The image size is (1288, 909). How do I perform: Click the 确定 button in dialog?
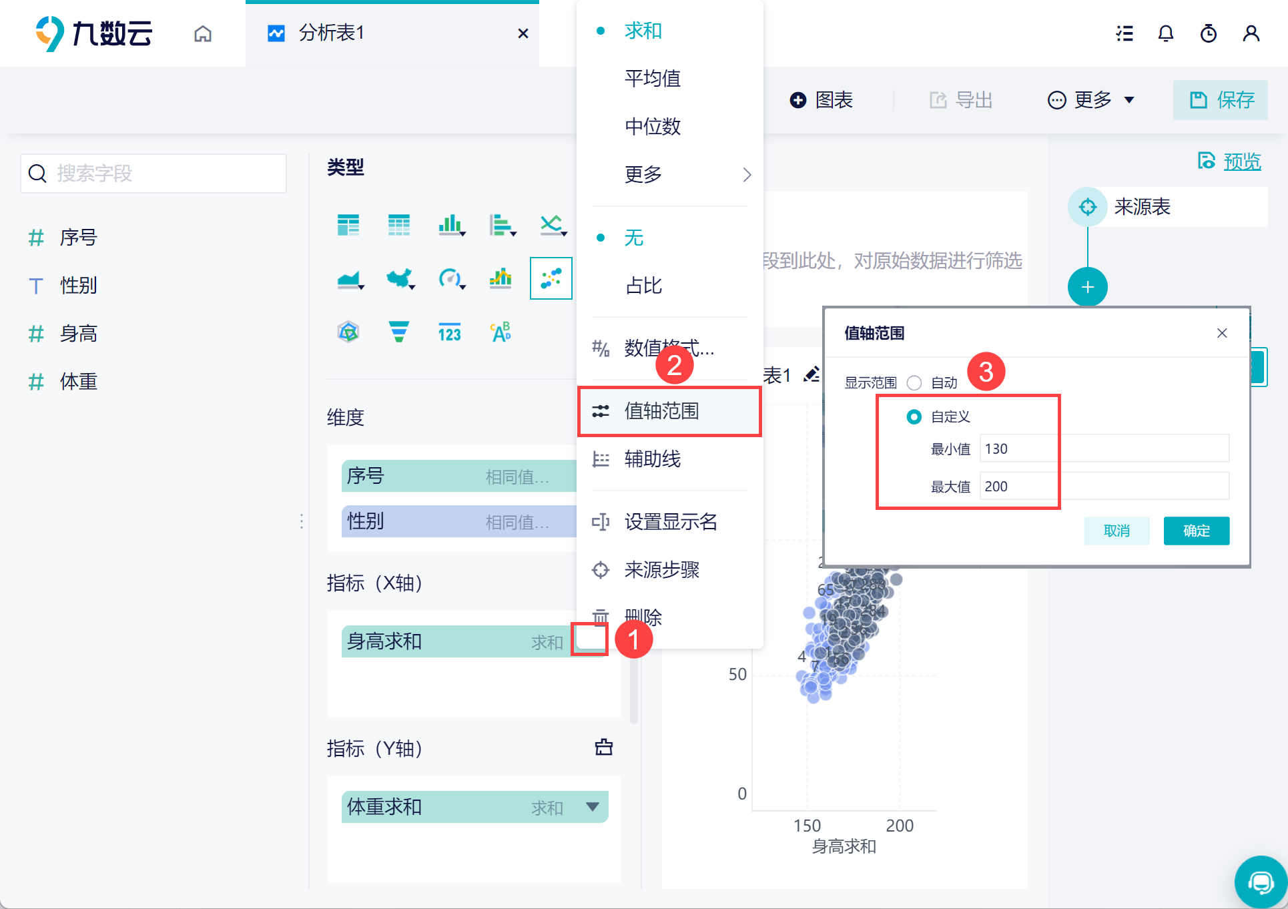tap(1196, 531)
